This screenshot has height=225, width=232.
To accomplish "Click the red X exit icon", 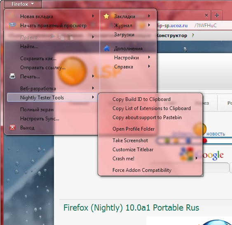I will (12, 127).
